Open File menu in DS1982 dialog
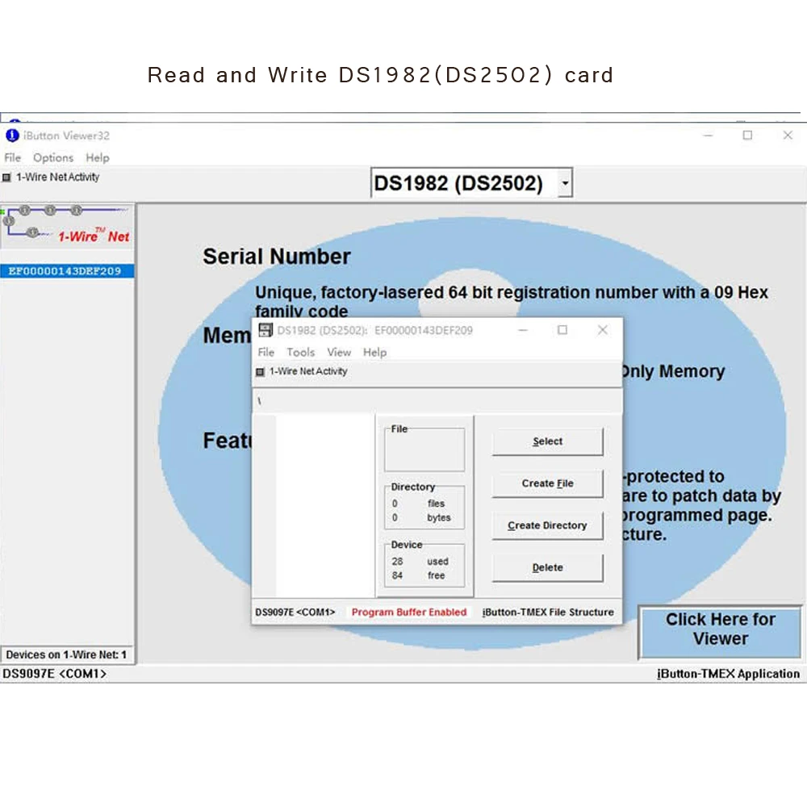This screenshot has height=807, width=807. 266,352
